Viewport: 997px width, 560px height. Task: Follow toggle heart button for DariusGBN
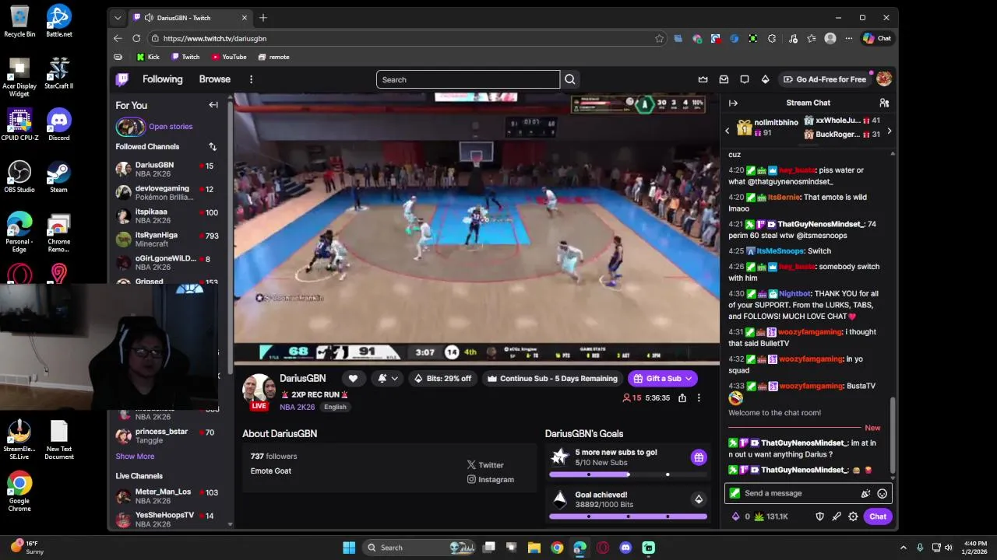(x=353, y=379)
